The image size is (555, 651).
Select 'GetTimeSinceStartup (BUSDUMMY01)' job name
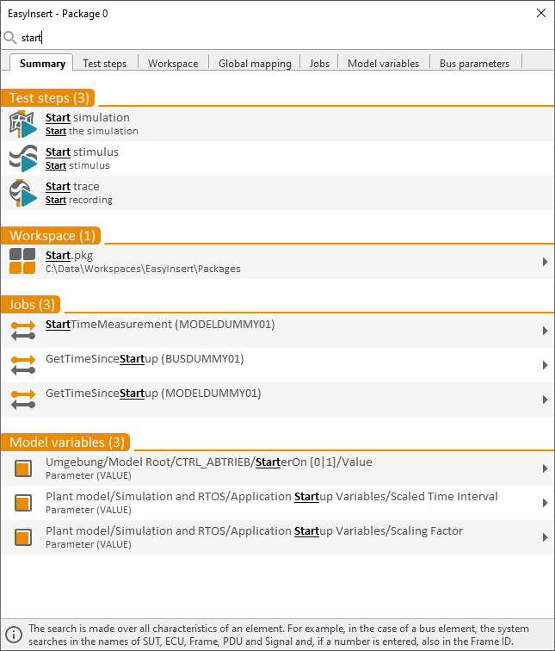(145, 359)
